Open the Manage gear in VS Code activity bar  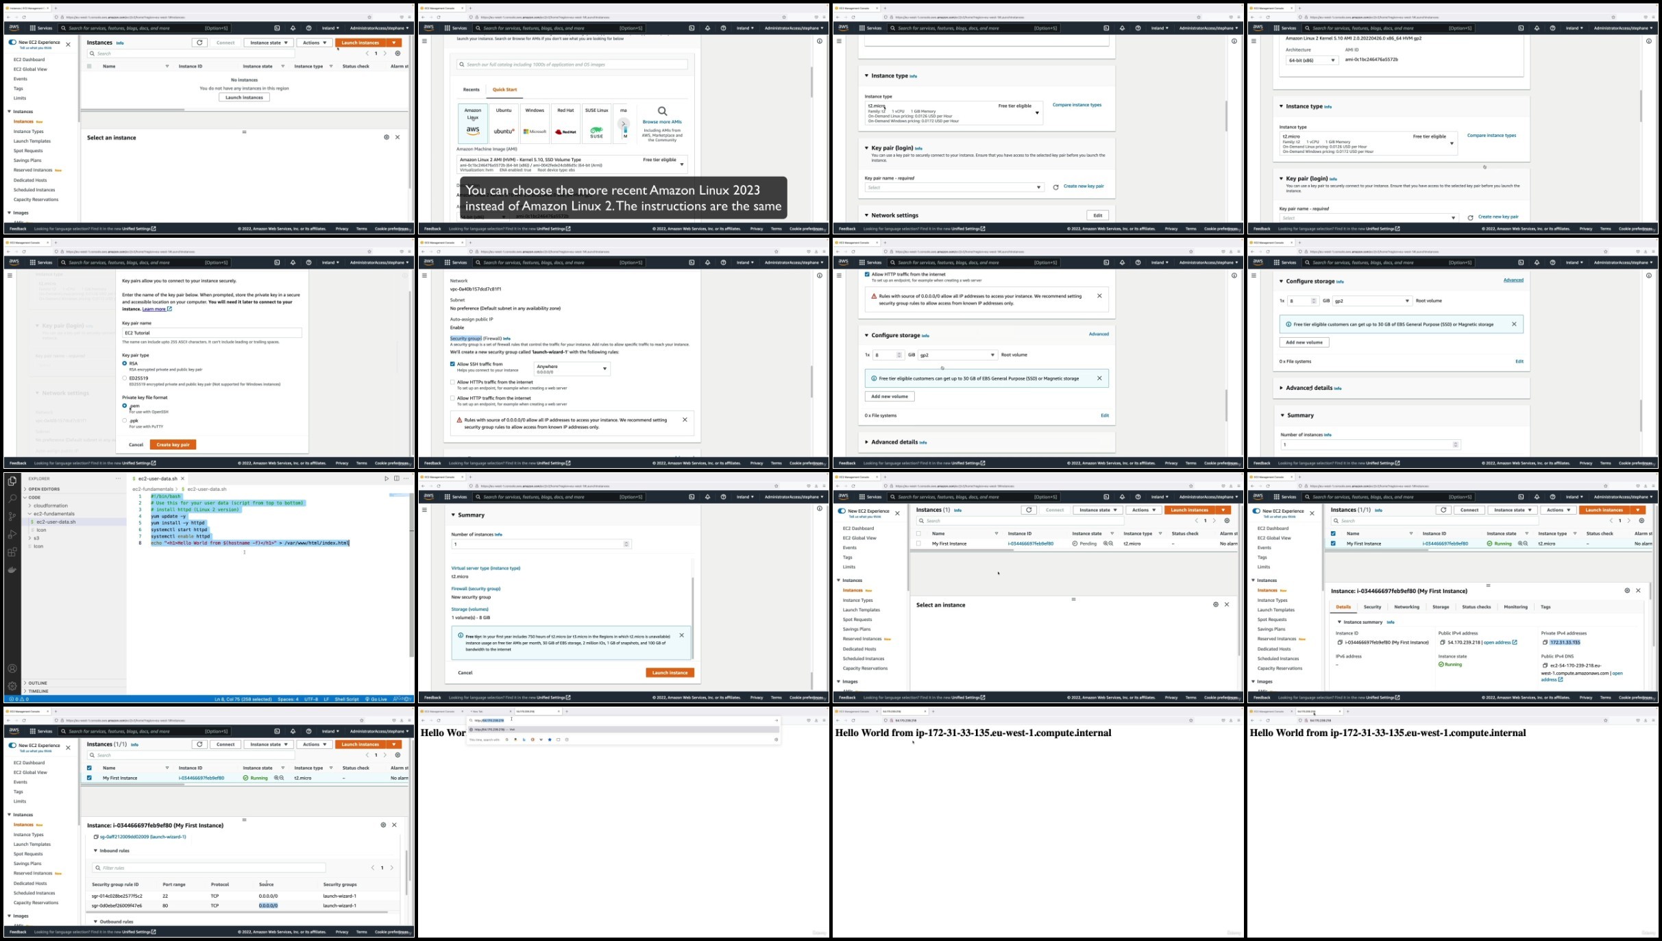click(x=12, y=685)
